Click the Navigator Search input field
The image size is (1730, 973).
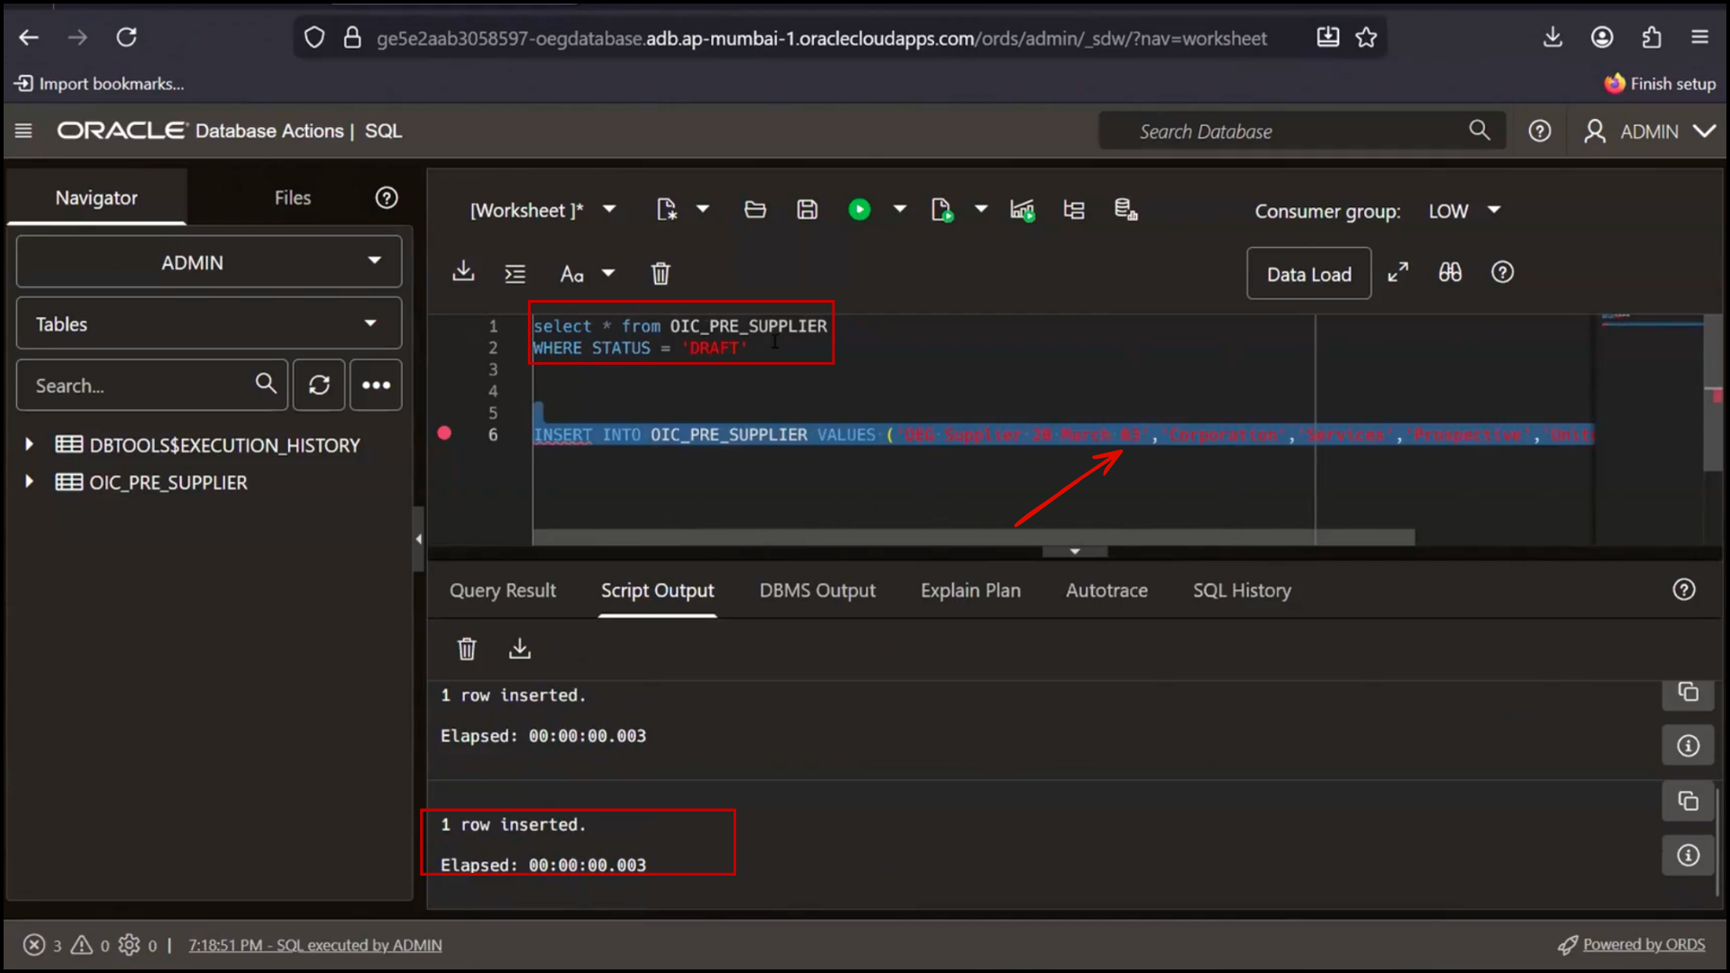151,386
